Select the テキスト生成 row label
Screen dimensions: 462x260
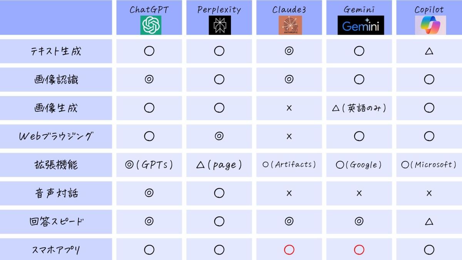pyautogui.click(x=56, y=51)
